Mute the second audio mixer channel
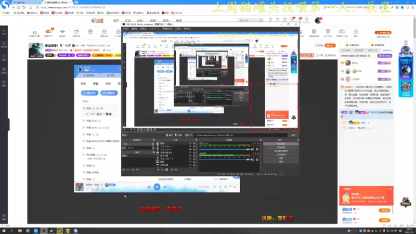The height and width of the screenshot is (234, 416). [x=252, y=160]
